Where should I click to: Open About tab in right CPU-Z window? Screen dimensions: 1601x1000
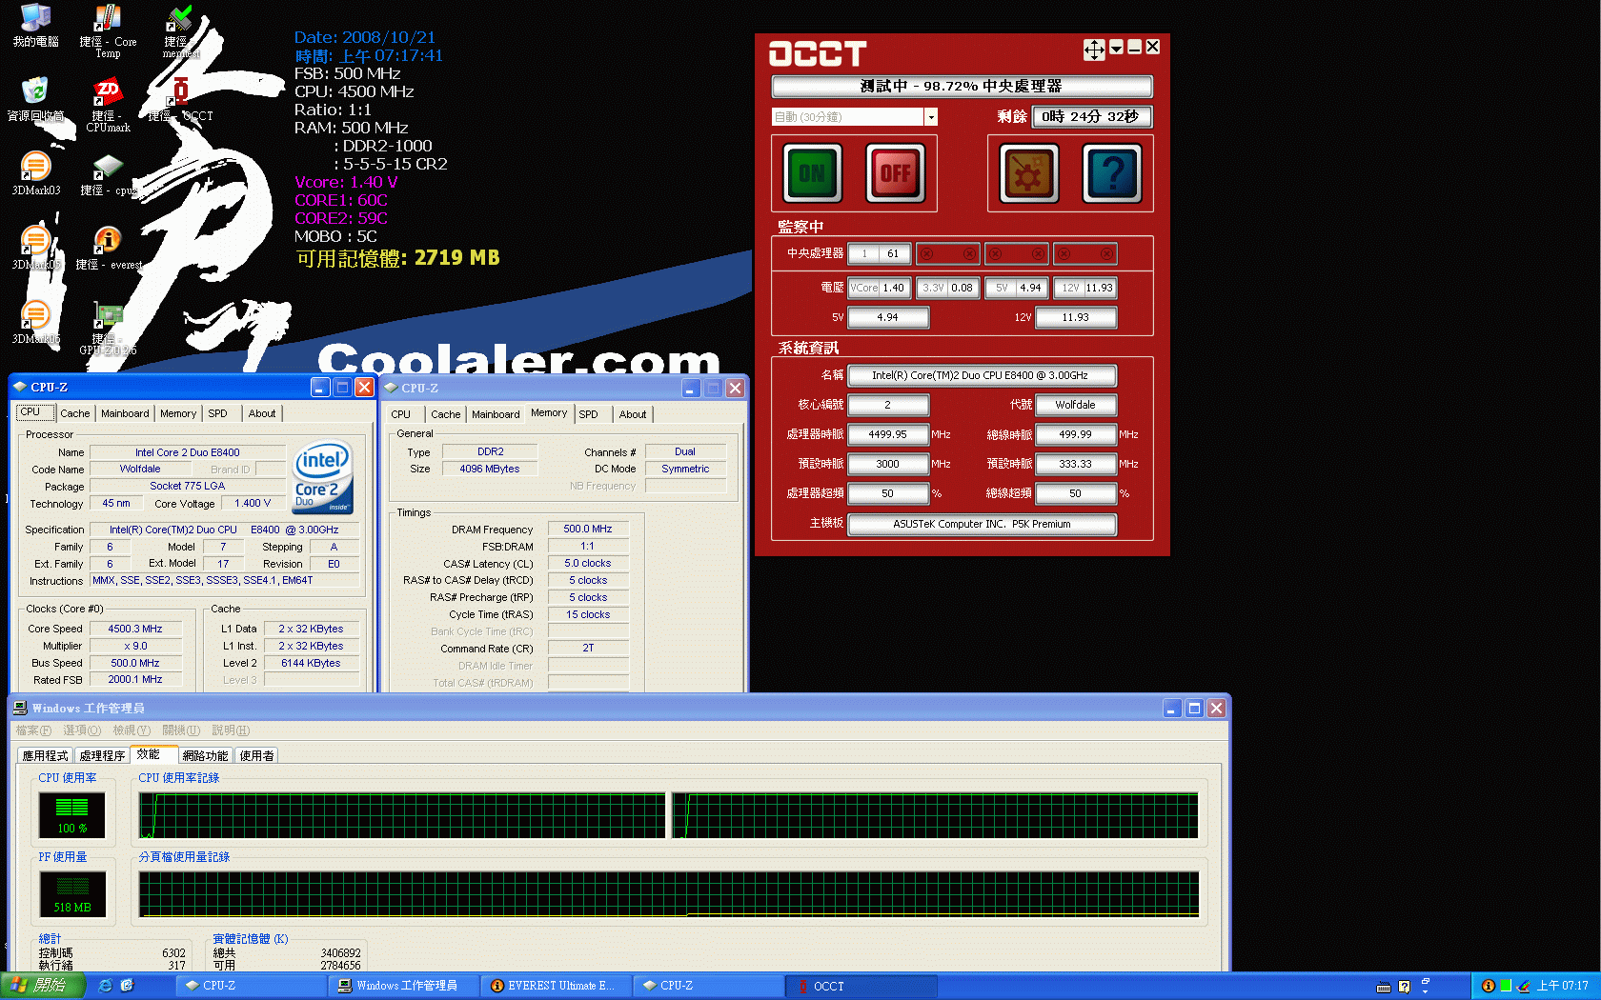tap(633, 414)
